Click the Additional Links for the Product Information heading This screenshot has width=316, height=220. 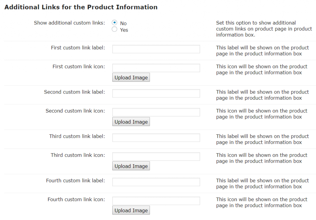pyautogui.click(x=81, y=7)
